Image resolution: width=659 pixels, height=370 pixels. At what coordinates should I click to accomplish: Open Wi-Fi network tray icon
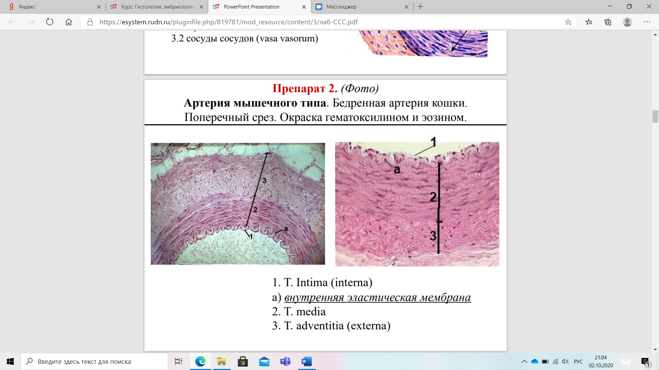tap(555, 361)
